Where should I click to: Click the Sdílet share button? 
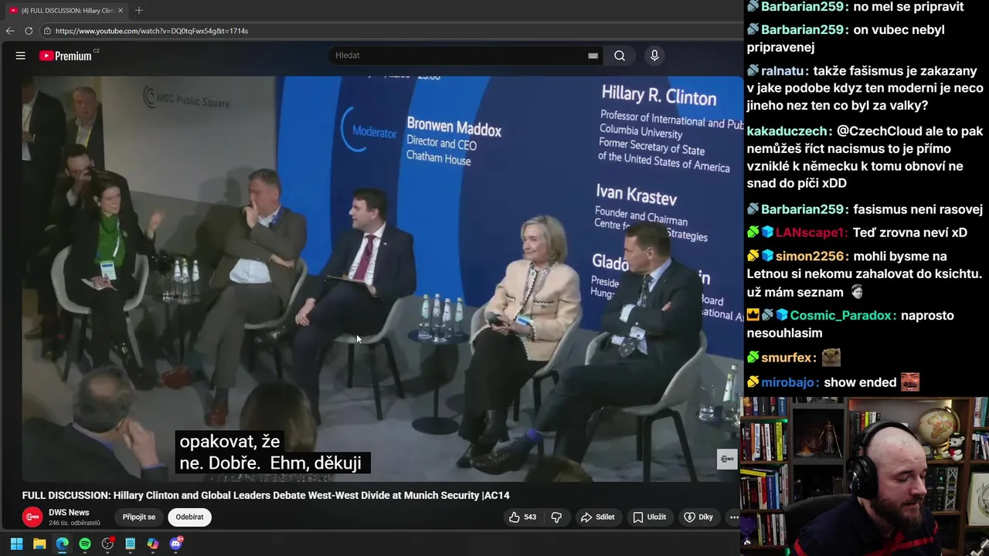(x=598, y=517)
